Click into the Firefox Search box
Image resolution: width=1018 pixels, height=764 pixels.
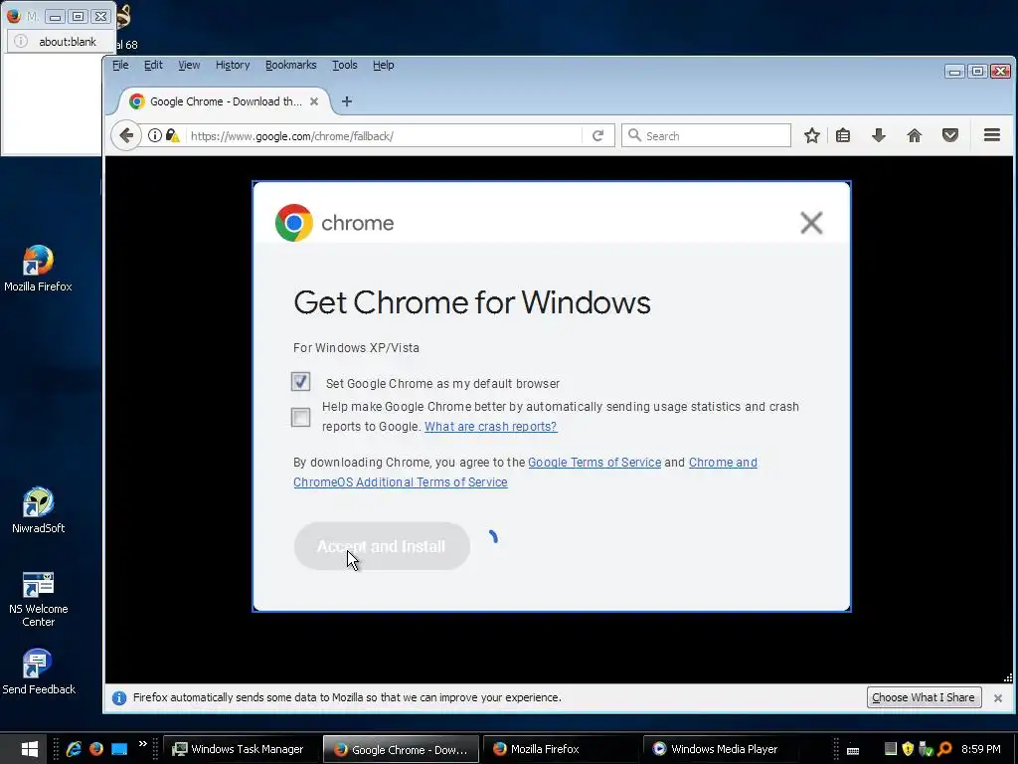pyautogui.click(x=707, y=135)
